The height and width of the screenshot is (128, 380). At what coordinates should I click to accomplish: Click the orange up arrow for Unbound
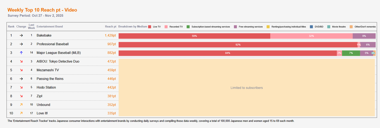pyautogui.click(x=21, y=104)
